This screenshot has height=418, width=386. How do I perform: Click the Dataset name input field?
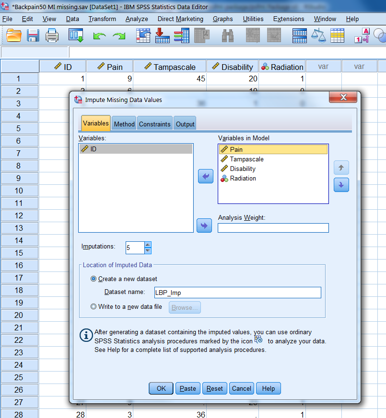tap(237, 293)
